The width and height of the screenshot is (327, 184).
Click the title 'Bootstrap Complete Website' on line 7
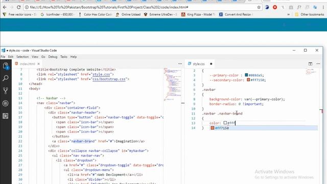click(x=75, y=70)
